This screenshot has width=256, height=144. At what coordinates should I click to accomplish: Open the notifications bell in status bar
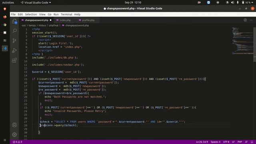pos(252,142)
